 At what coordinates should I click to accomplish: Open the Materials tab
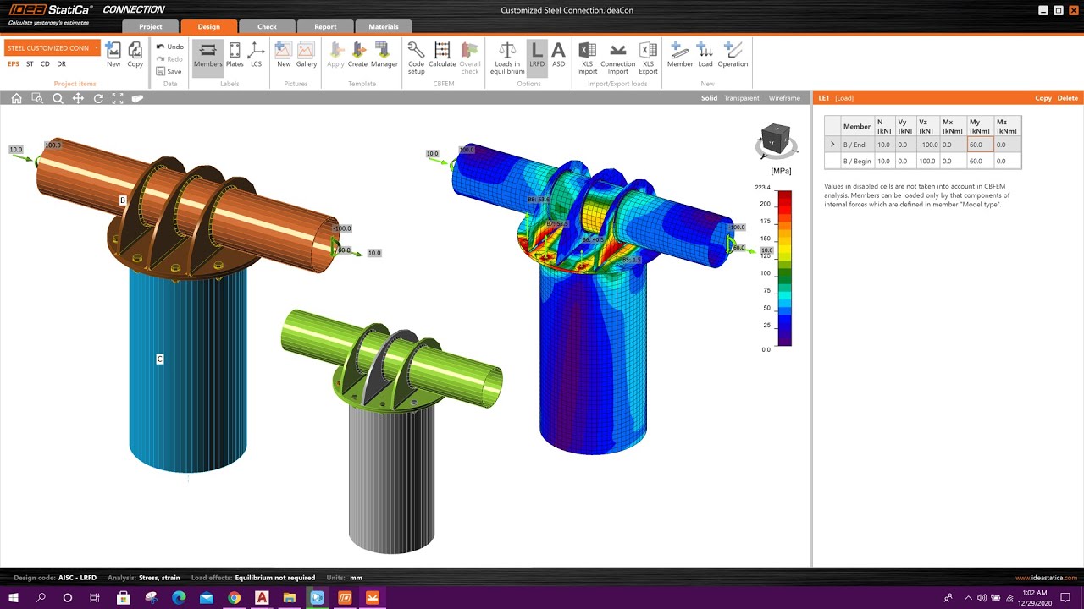[383, 26]
